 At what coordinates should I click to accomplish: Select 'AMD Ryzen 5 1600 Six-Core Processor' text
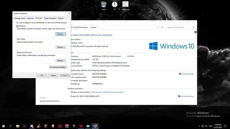coord(106,56)
